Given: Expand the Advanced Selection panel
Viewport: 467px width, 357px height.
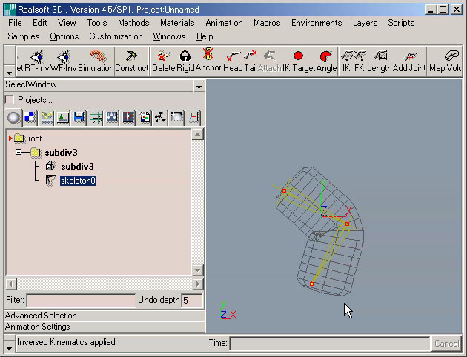Looking at the screenshot, I should pos(105,316).
